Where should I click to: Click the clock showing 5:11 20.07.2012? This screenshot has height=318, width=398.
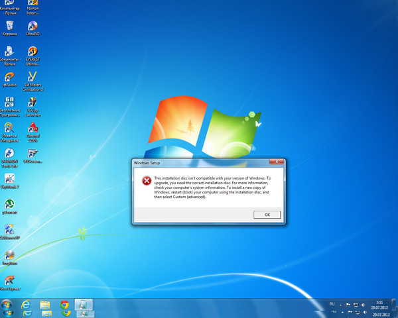[x=379, y=305]
